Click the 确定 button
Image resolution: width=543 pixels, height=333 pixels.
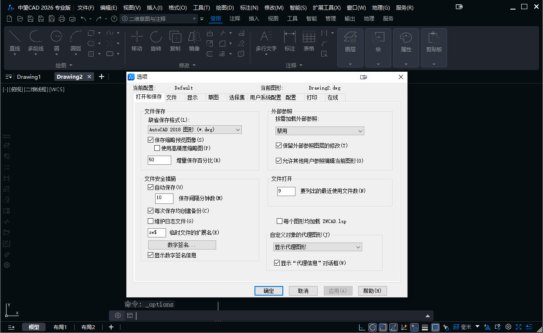click(x=269, y=291)
